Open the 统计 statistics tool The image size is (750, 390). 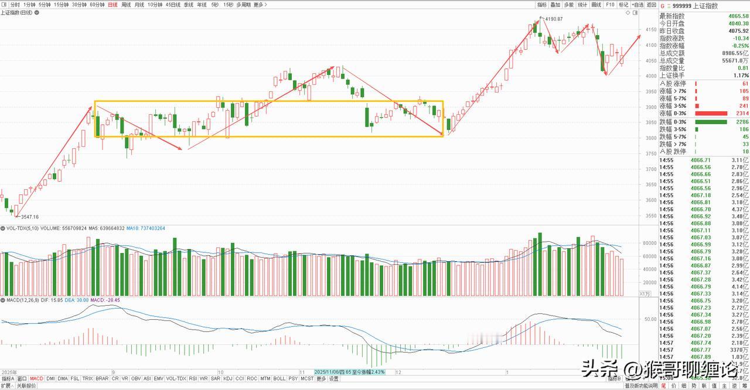click(x=582, y=5)
